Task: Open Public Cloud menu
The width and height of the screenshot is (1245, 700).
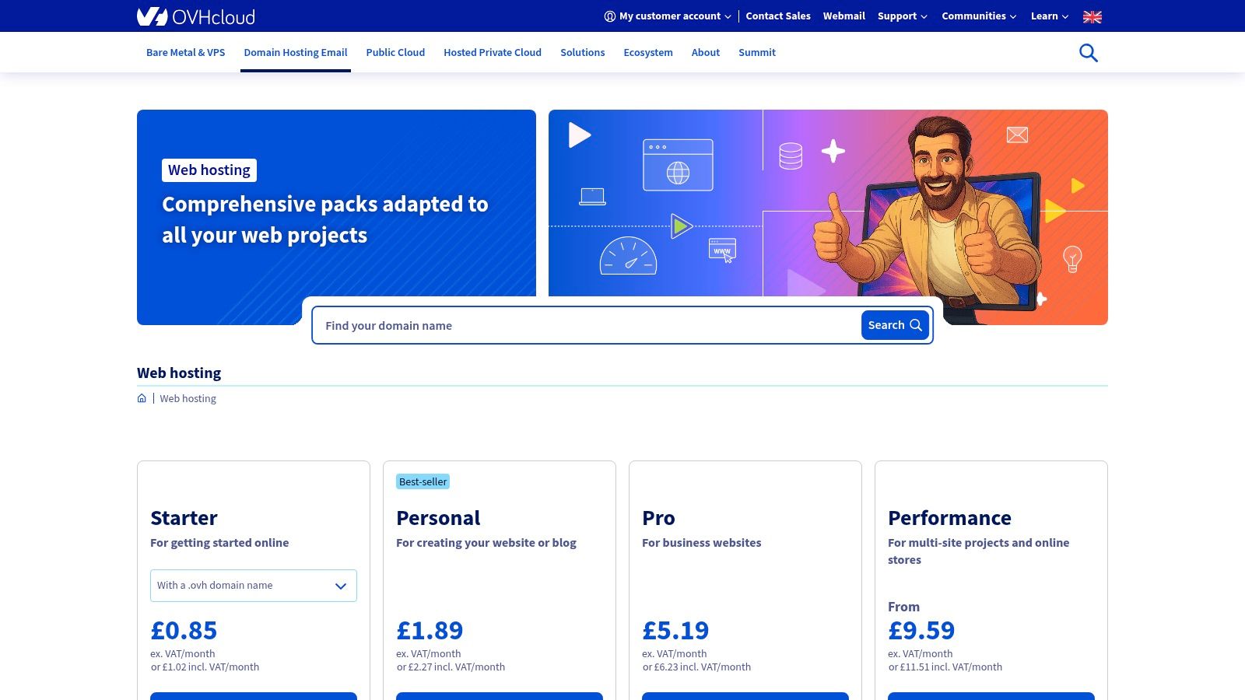Action: click(x=395, y=53)
